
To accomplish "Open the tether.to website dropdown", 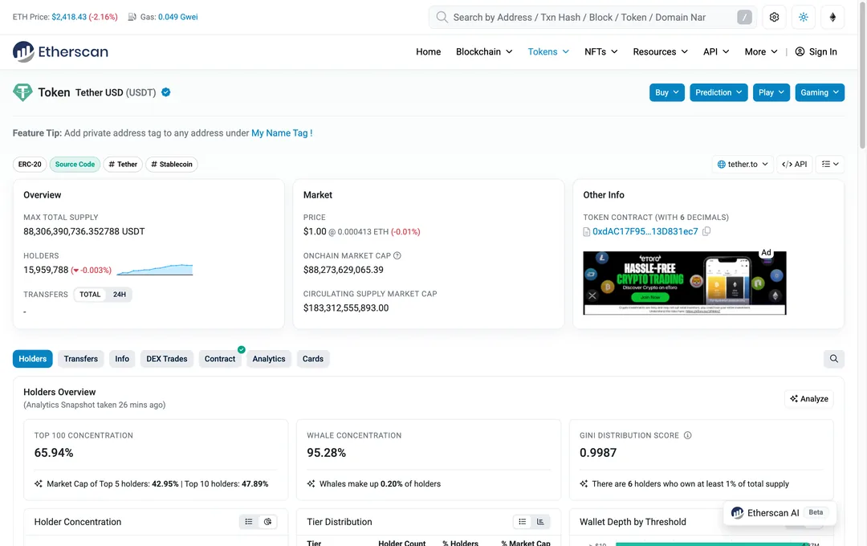I will (x=743, y=165).
